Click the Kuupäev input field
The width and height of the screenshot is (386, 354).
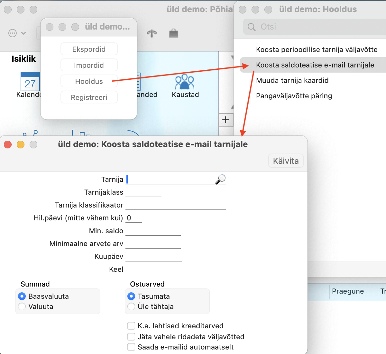coord(153,256)
